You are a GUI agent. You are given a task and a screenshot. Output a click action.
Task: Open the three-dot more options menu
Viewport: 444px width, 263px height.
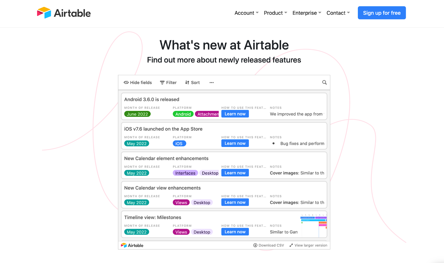(x=211, y=83)
